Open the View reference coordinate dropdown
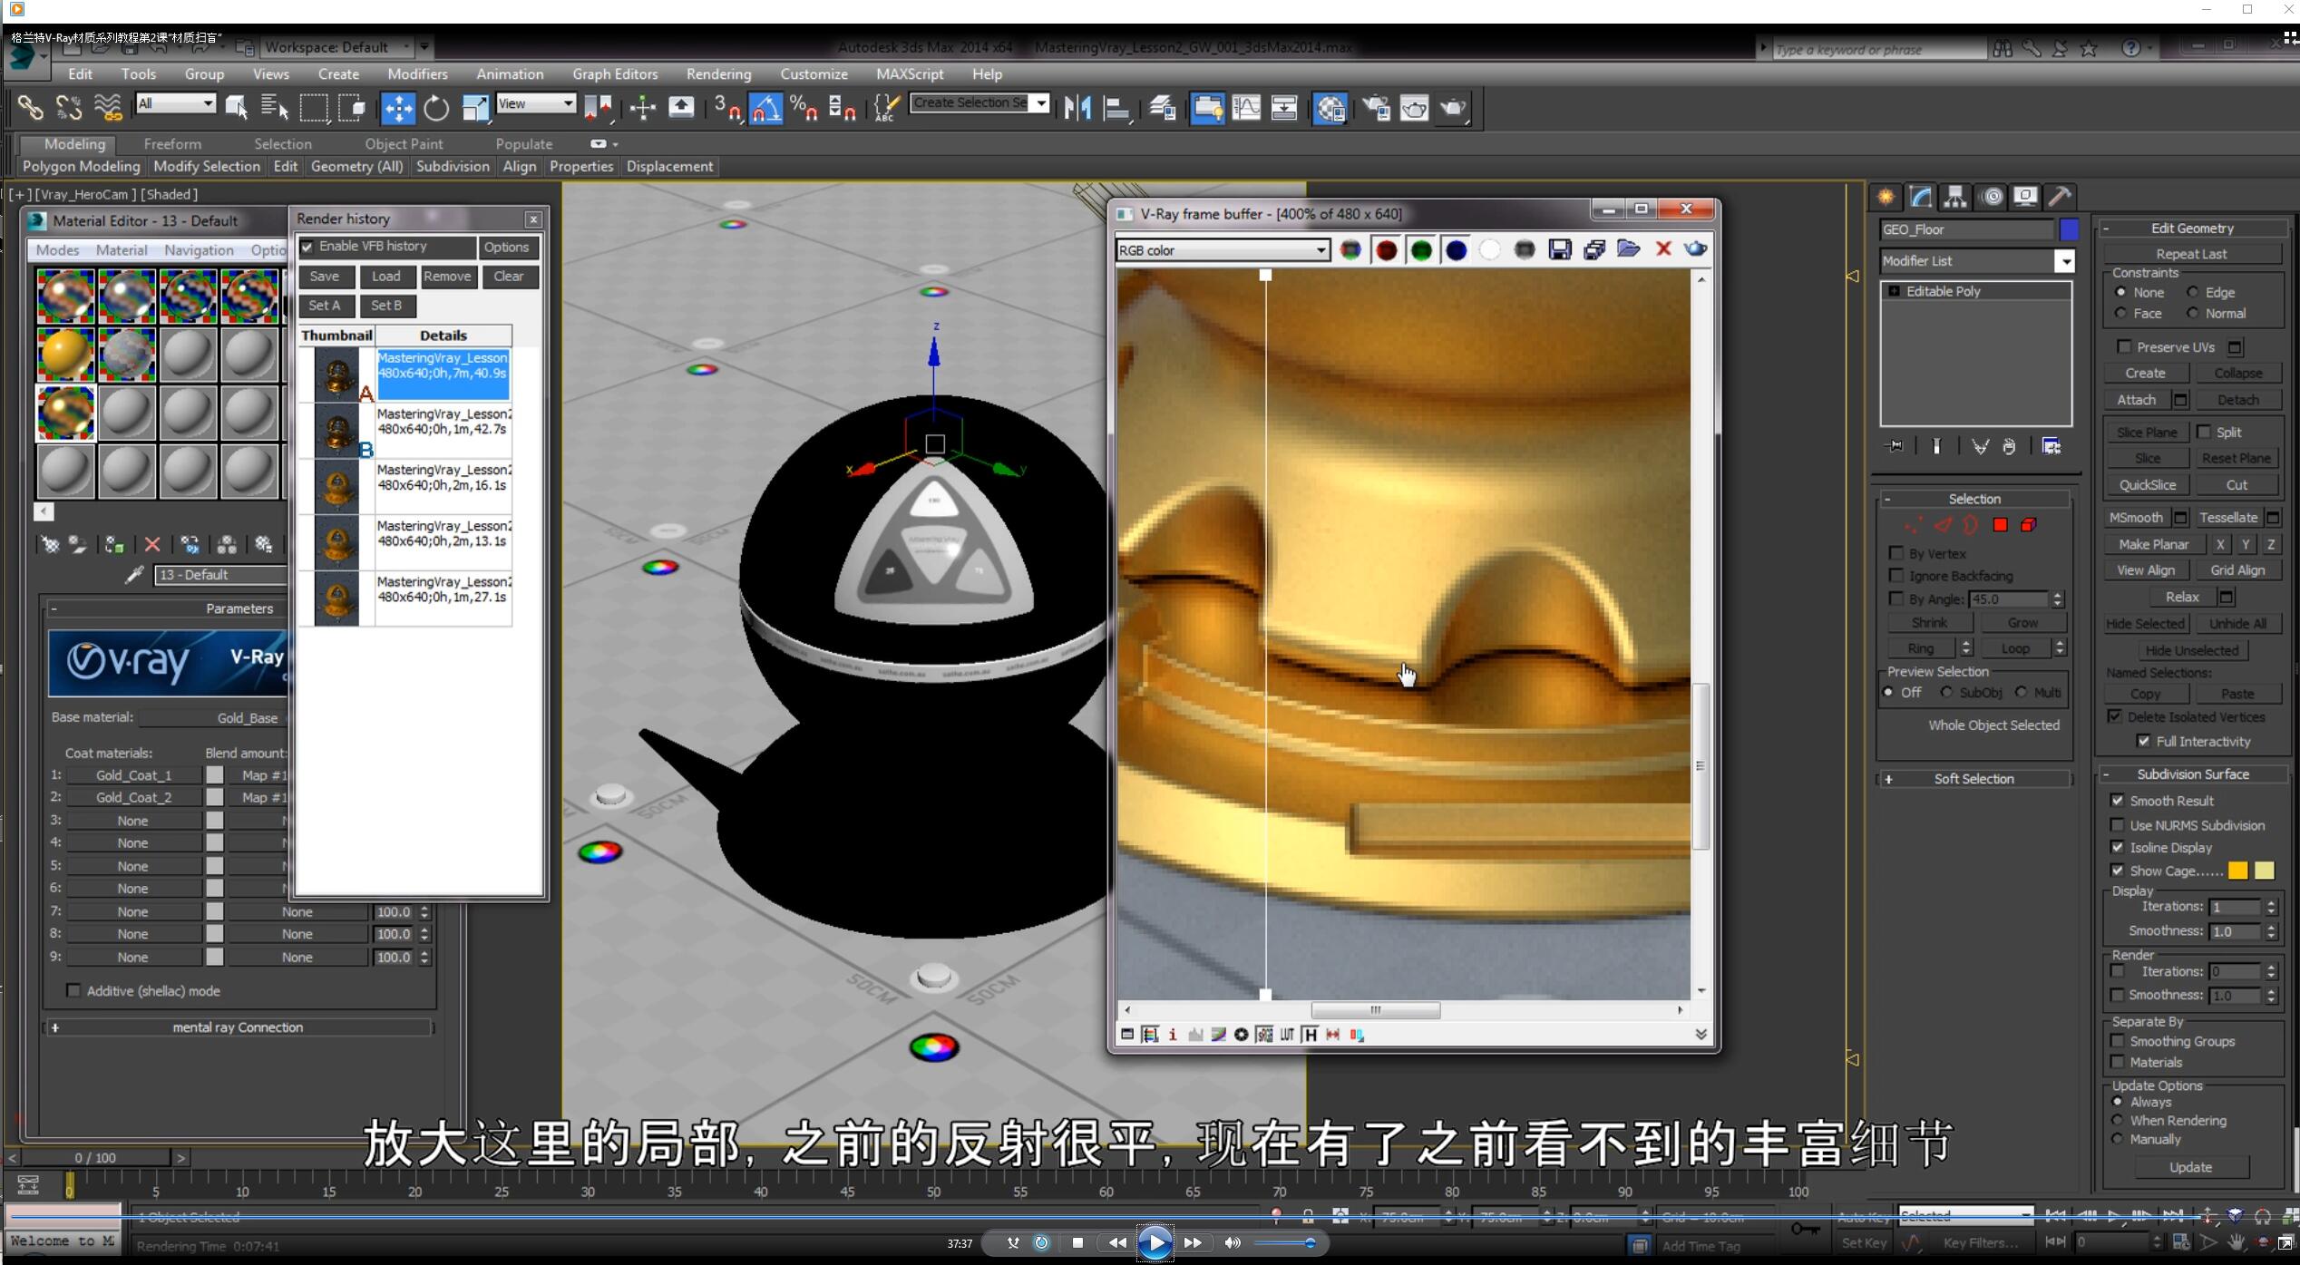Image resolution: width=2300 pixels, height=1265 pixels. tap(536, 103)
